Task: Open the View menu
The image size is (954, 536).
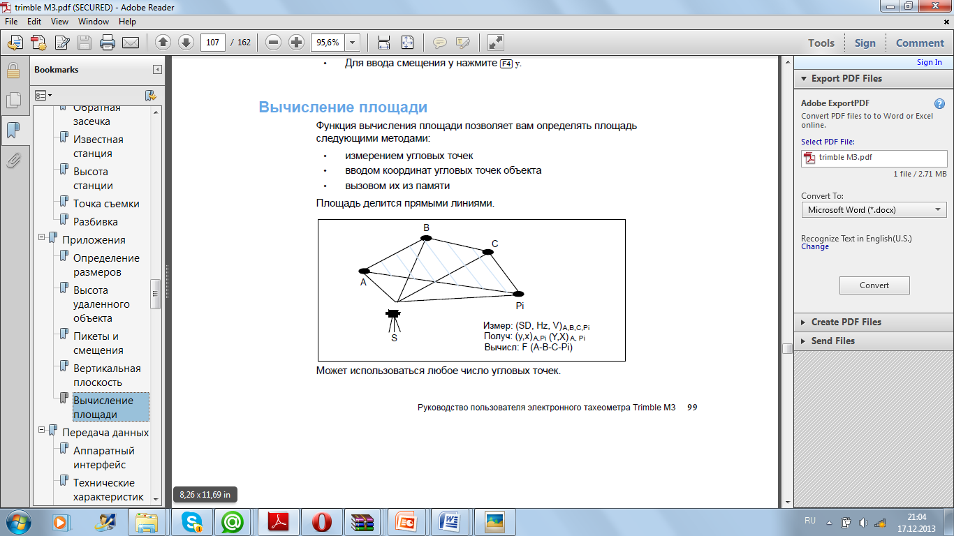Action: pos(59,22)
